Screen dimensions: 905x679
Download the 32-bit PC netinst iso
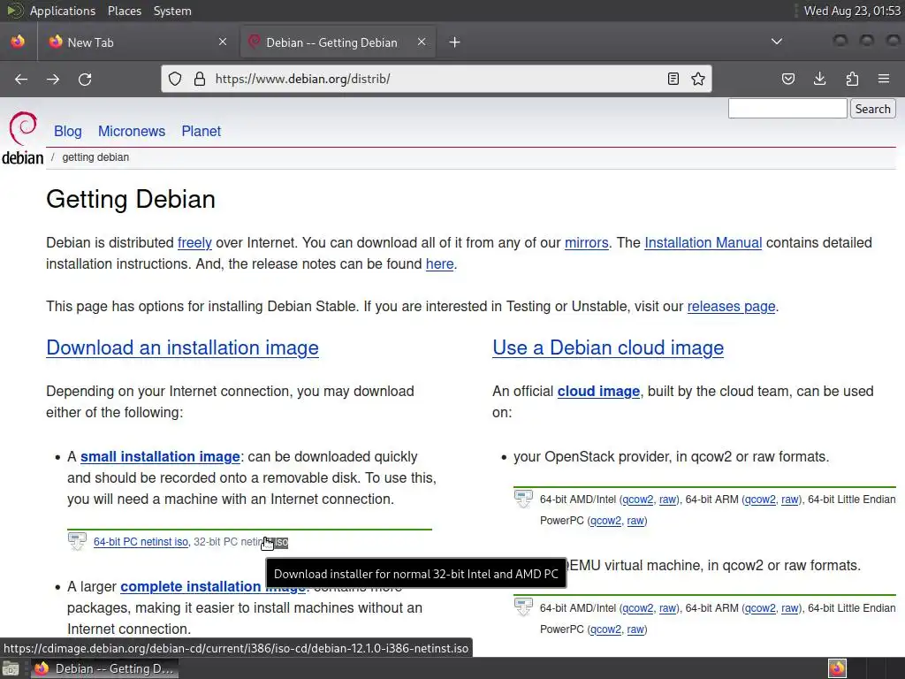[240, 542]
